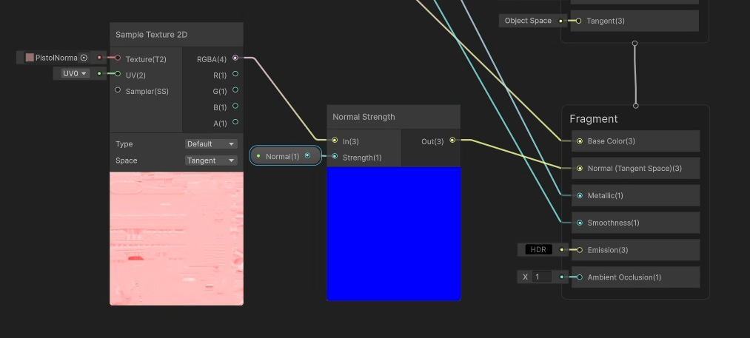The height and width of the screenshot is (338, 750).
Task: Select the Normal Strength node title
Action: pos(364,117)
